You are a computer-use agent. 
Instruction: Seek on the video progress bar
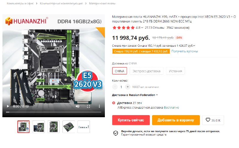[53, 112]
